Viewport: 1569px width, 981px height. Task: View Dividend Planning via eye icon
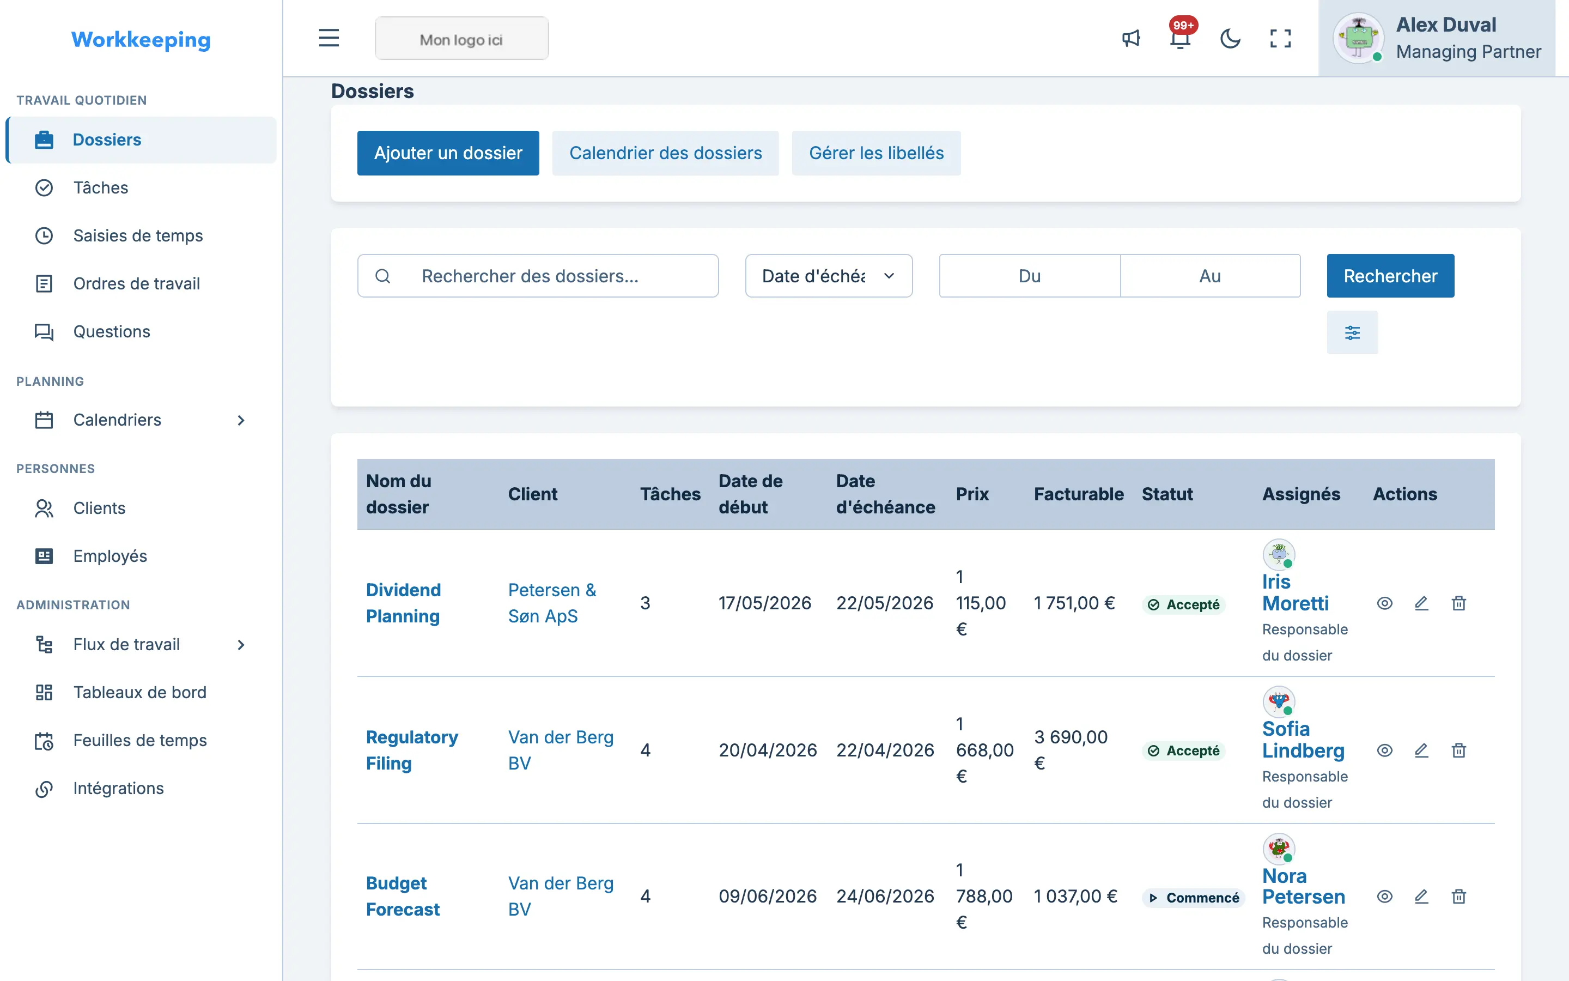click(1384, 603)
